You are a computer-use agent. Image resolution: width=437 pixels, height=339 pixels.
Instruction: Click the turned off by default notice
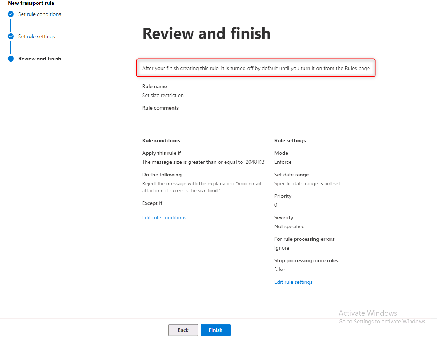[256, 69]
